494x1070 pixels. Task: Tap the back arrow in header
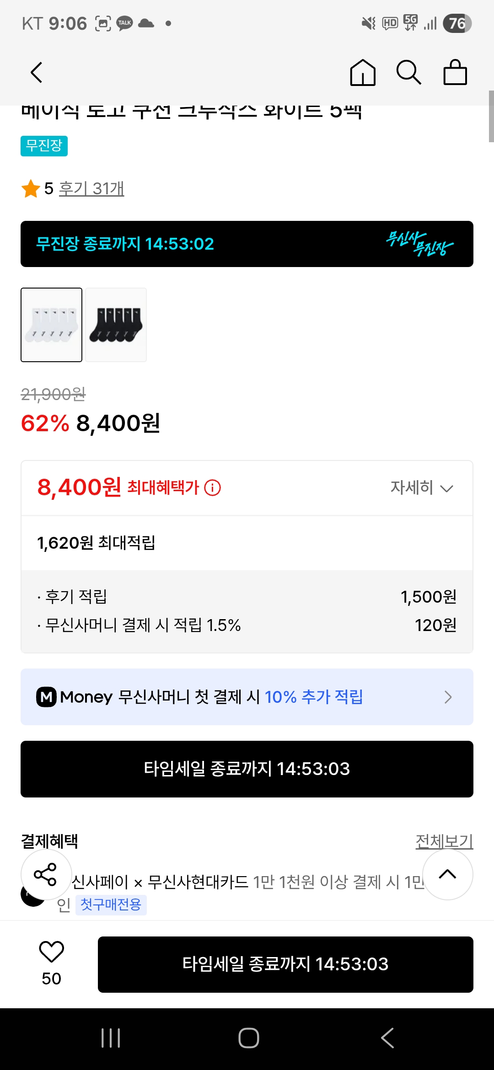click(x=37, y=73)
